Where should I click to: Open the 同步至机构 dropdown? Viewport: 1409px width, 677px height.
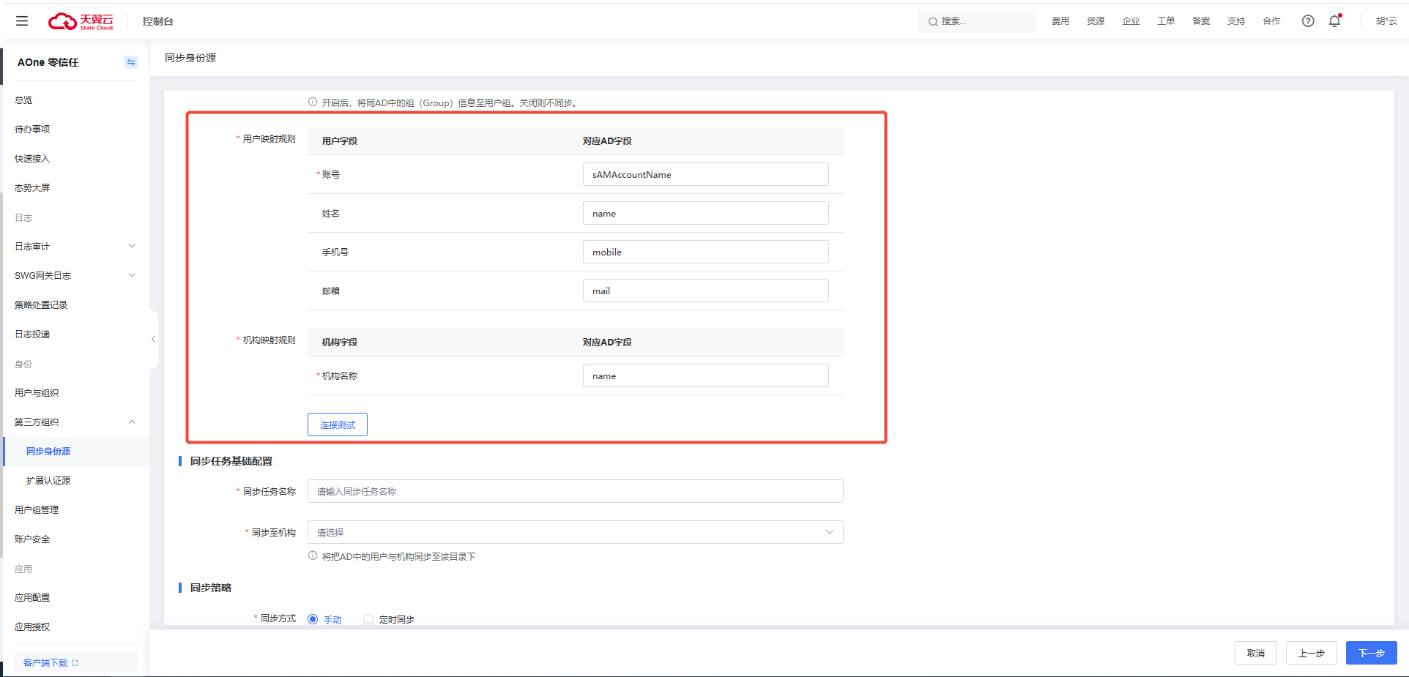point(575,532)
